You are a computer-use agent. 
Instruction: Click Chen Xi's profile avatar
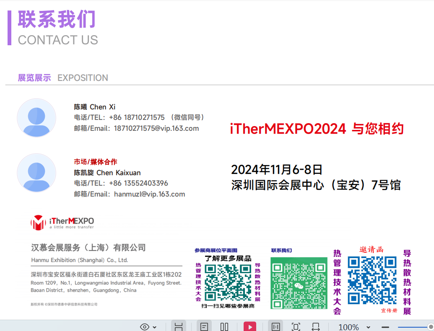[x=36, y=118]
